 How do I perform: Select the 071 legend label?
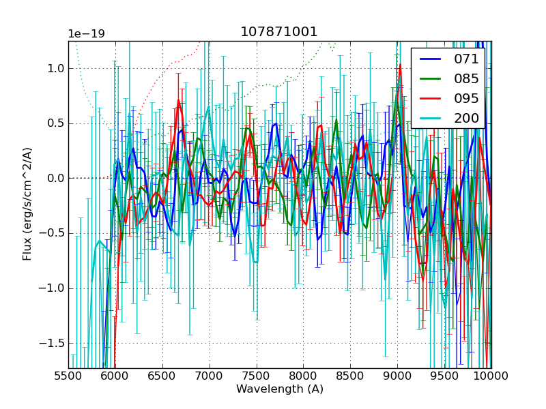point(467,59)
